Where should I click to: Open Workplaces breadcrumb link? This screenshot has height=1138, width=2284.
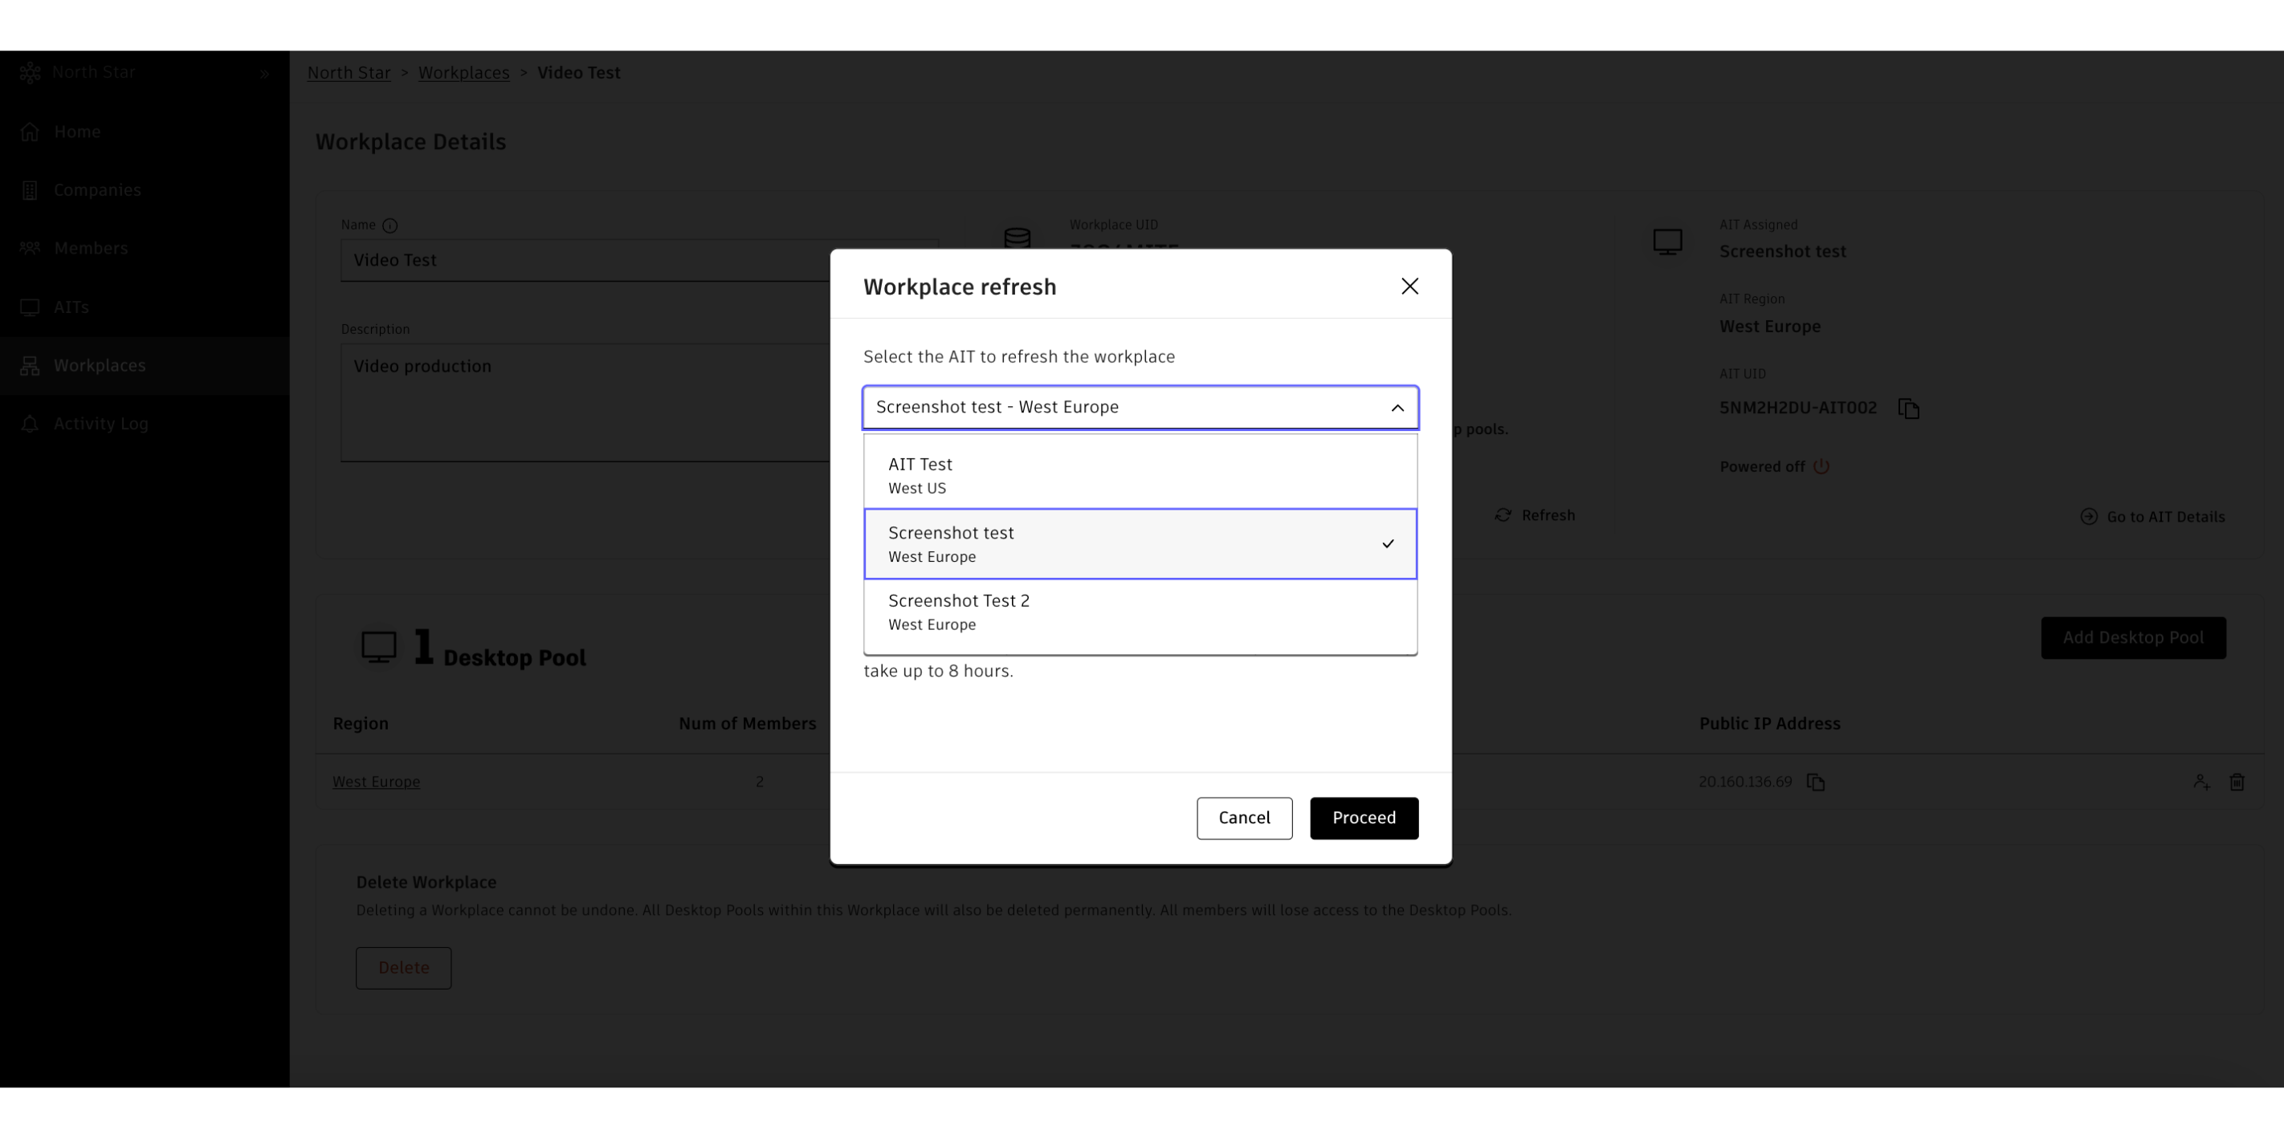point(463,73)
